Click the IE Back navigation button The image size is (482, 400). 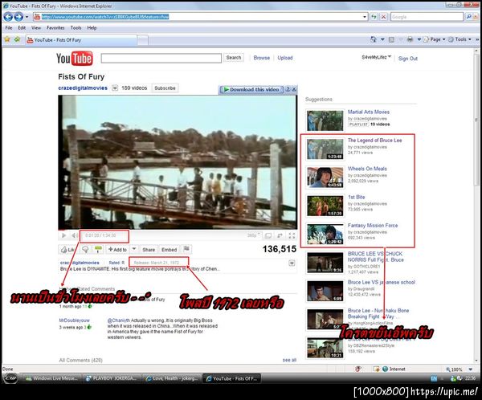(8, 17)
